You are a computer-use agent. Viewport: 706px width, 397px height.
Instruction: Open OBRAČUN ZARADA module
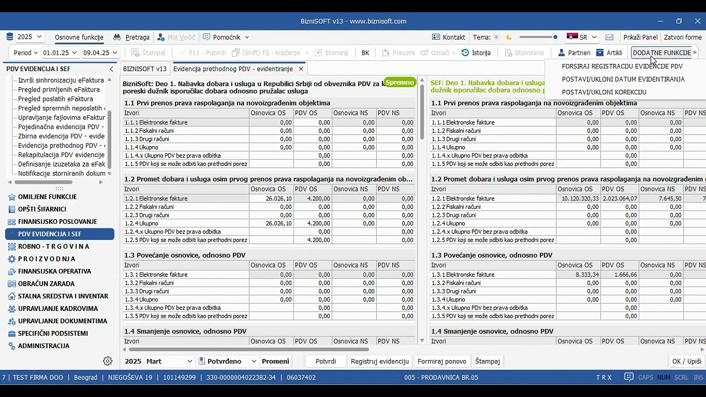41,283
